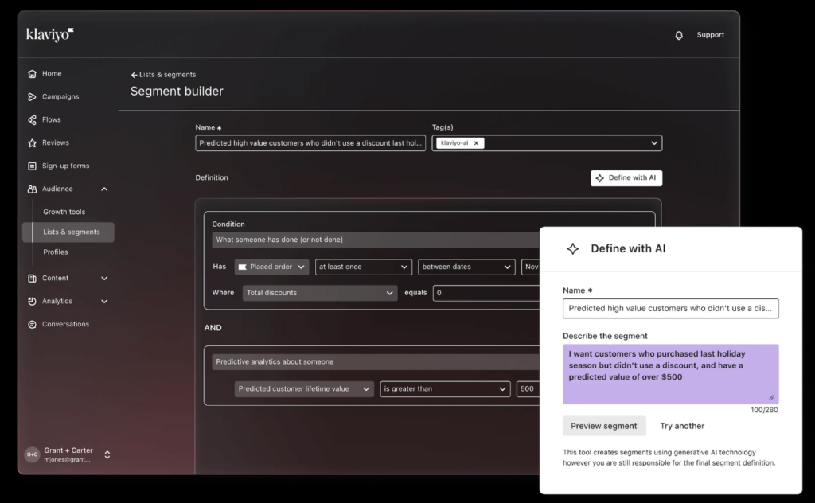The height and width of the screenshot is (503, 815).
Task: Click the Sign-up forms icon
Action: tap(32, 166)
